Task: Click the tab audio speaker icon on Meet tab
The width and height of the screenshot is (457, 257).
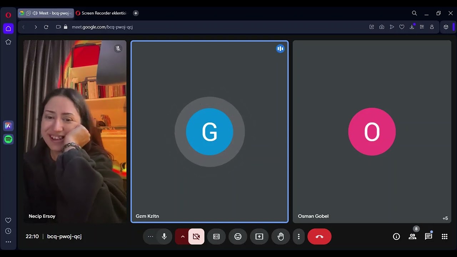Action: (x=35, y=13)
